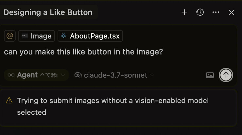Open the three-dots more options menu
The width and height of the screenshot is (242, 135).
pos(216,12)
